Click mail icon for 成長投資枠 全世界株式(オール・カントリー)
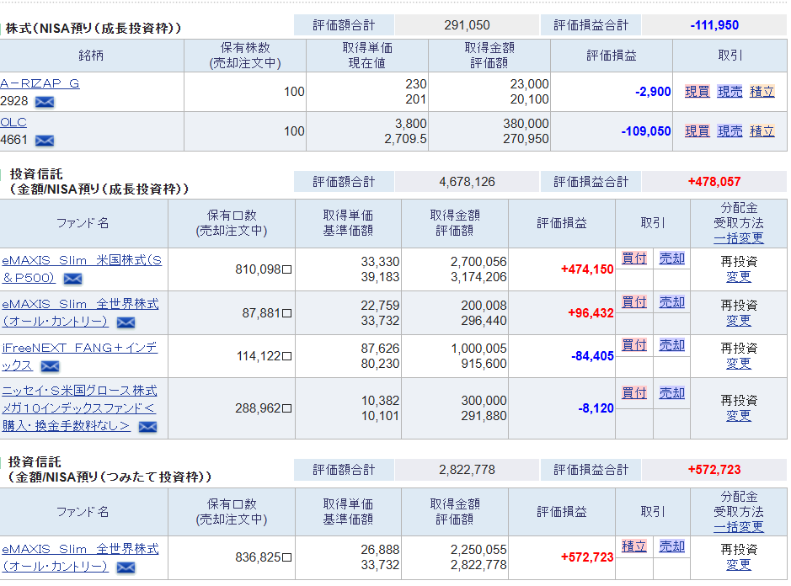Image resolution: width=791 pixels, height=586 pixels. pos(126,322)
